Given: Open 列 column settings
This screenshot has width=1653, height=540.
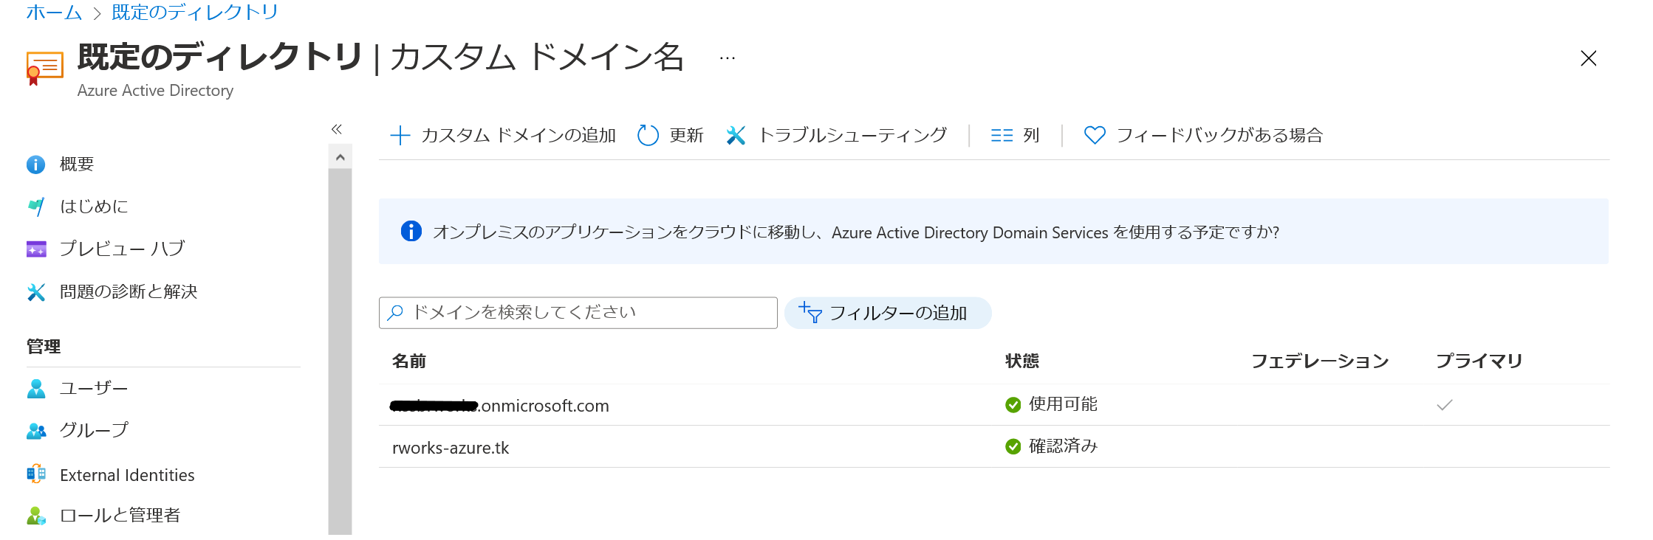Looking at the screenshot, I should point(1015,135).
